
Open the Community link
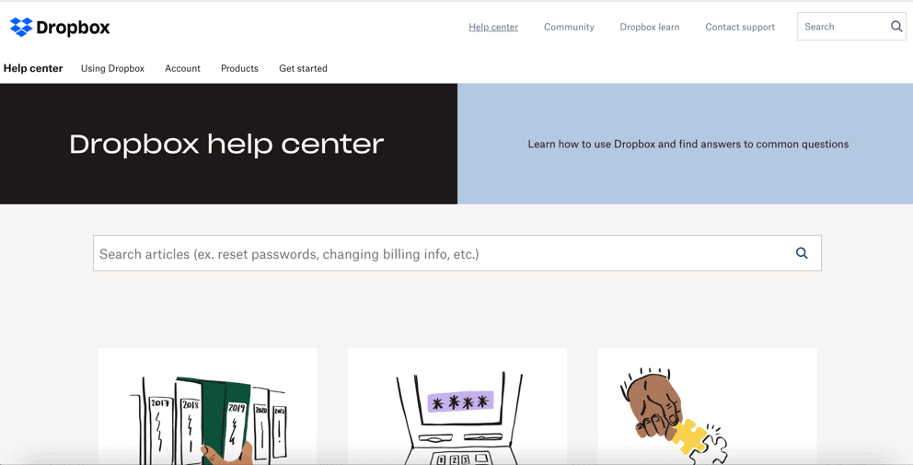(569, 27)
